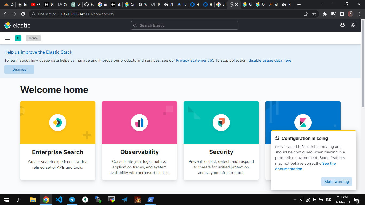Click the Enterprise Search card icon
The height and width of the screenshot is (205, 365).
(x=58, y=123)
